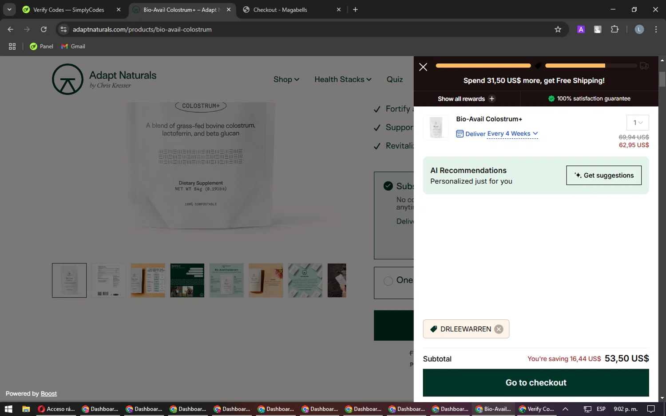The image size is (666, 416).
Task: View site information icon in address bar
Action: coord(63,29)
